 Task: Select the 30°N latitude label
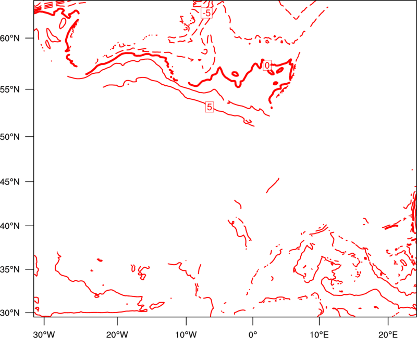click(10, 313)
